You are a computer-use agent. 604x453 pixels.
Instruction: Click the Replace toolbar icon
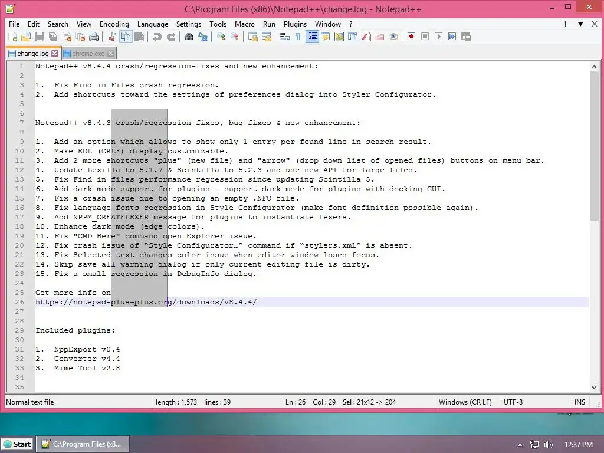tap(203, 37)
